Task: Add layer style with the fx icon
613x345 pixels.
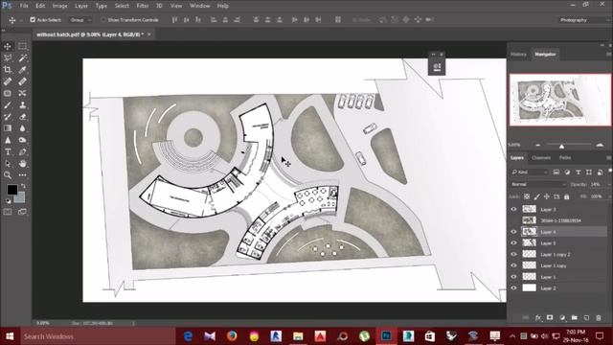Action: (x=538, y=317)
